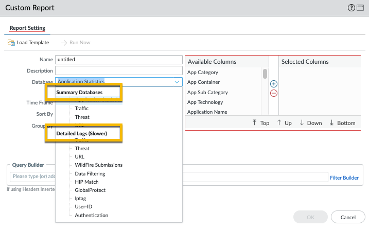Select HIP Match in dropdown list
The width and height of the screenshot is (369, 230).
click(86, 182)
